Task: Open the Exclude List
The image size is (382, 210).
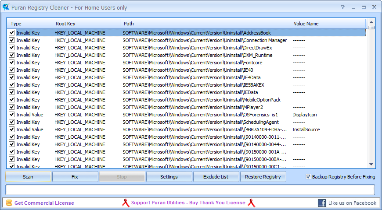Action: tap(216, 177)
